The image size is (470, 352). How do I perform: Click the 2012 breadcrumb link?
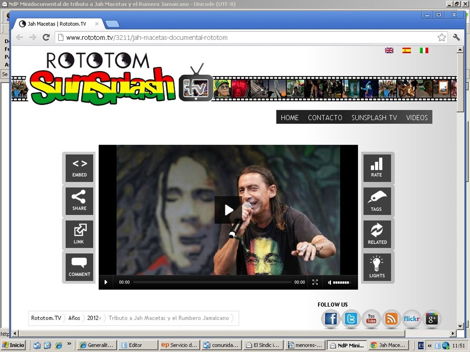click(x=93, y=318)
